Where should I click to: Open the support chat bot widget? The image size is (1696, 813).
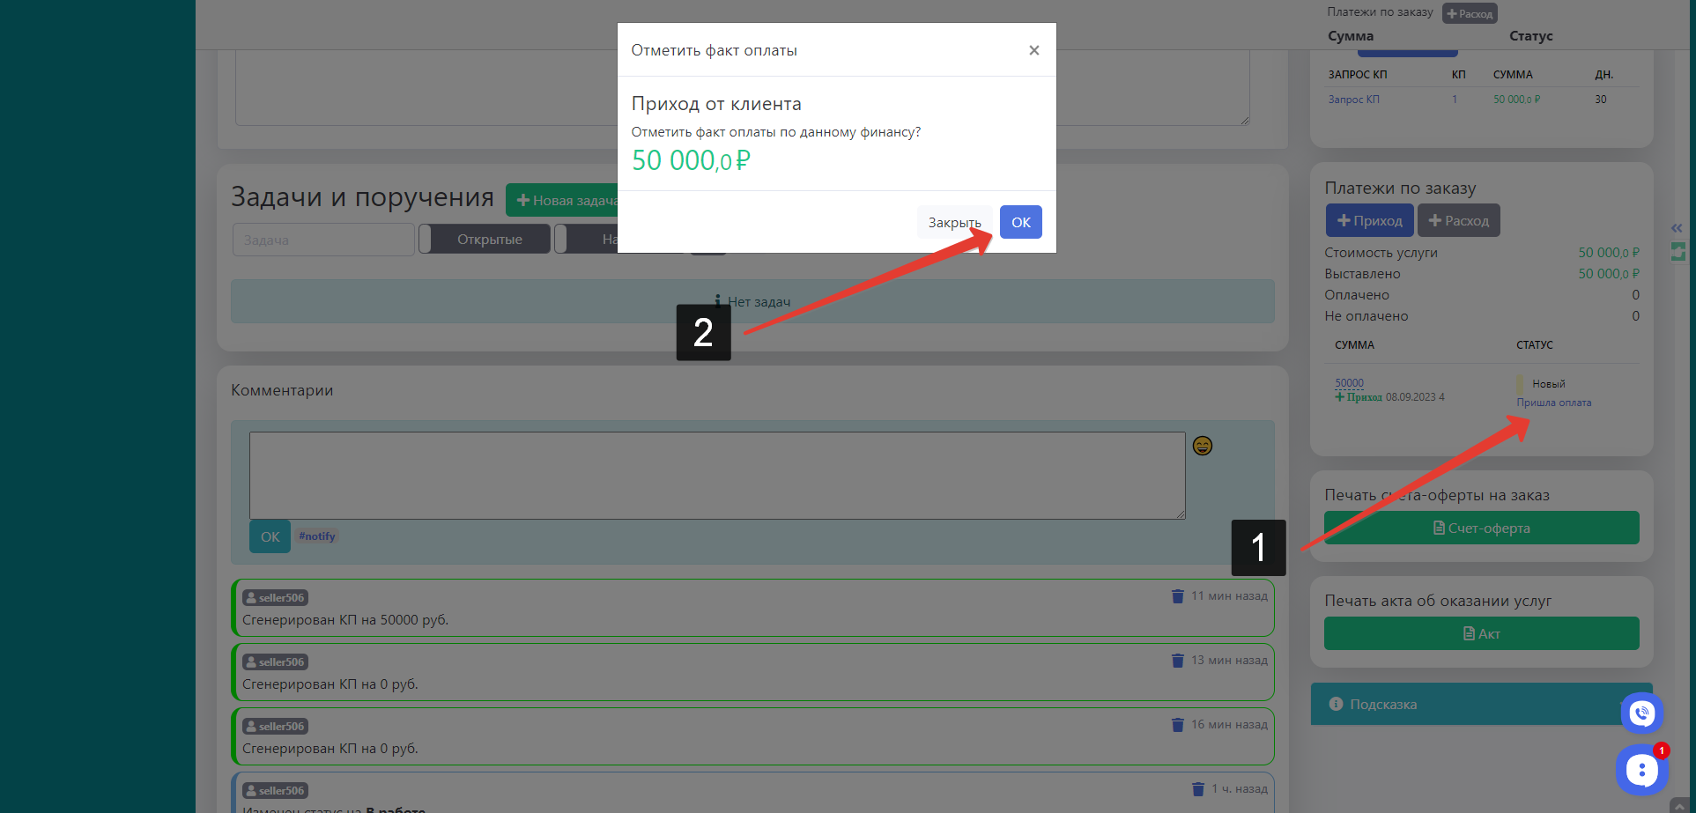pos(1640,770)
